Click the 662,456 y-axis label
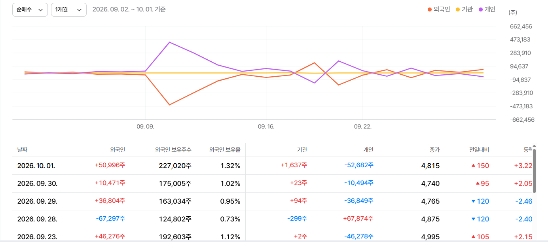The image size is (548, 242). tap(521, 26)
